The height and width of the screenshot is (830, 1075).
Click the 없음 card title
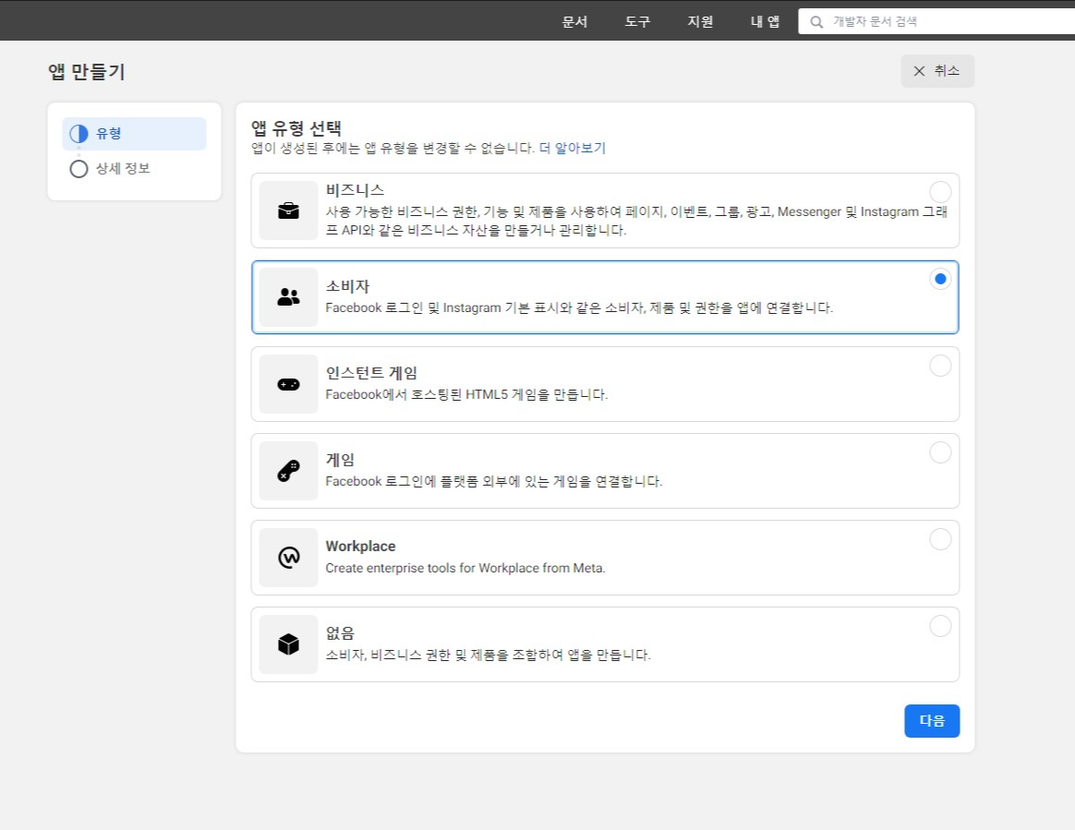coord(340,633)
